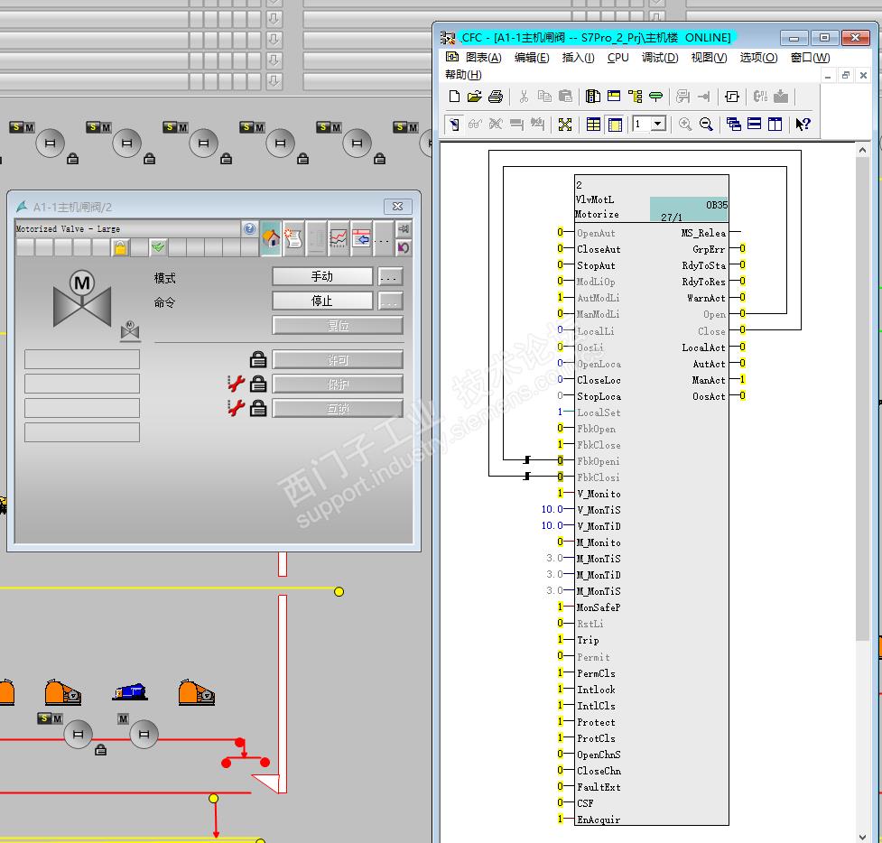Click the blue help icon in faceplate
Viewport: 882px width, 843px height.
250,229
